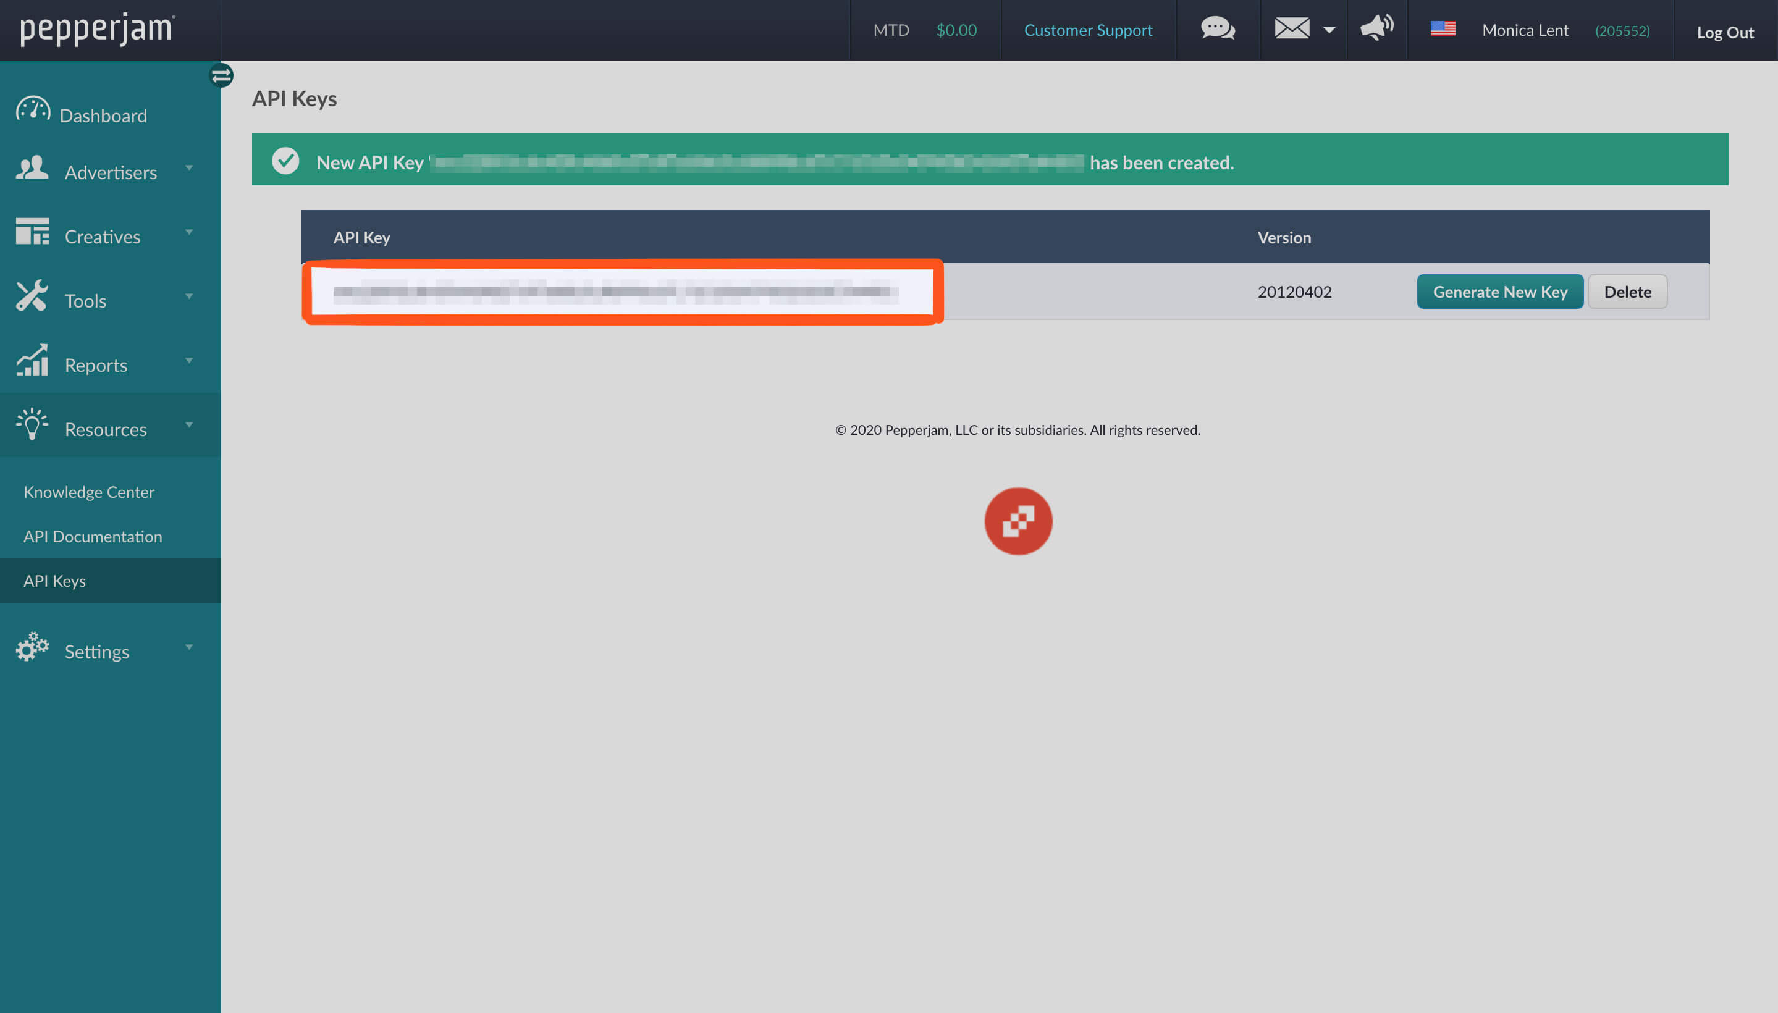Image resolution: width=1778 pixels, height=1013 pixels.
Task: Click the 'has been created.' notification text
Action: coord(1161,162)
